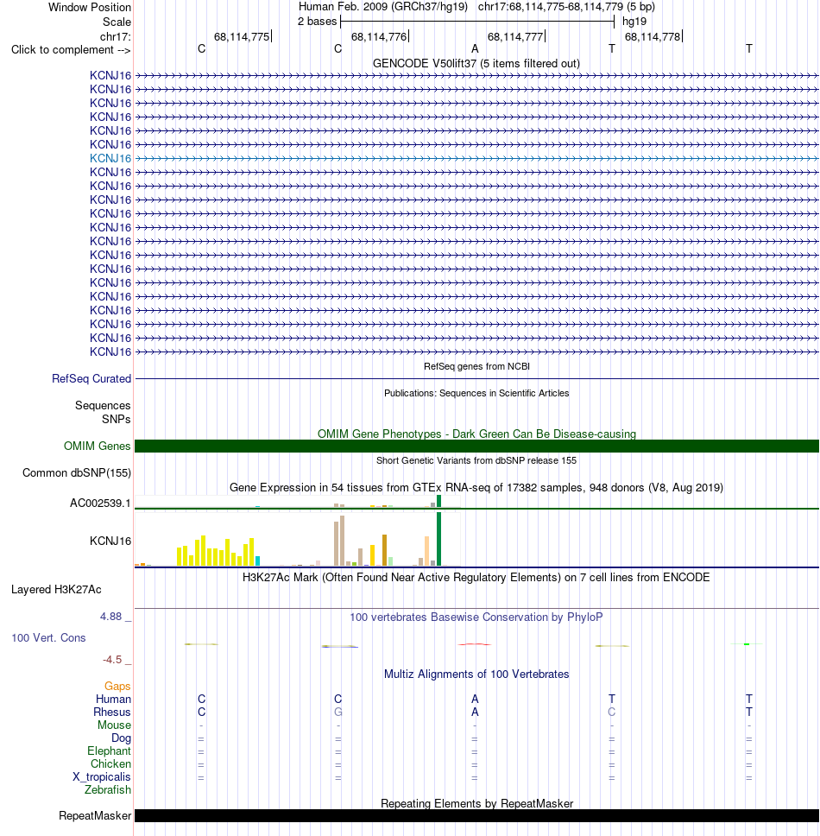Click the 'Sequences SNPs' track label
The width and height of the screenshot is (820, 836).
pyautogui.click(x=103, y=412)
